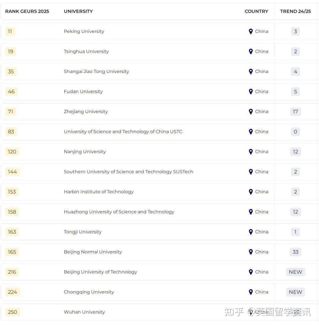Open the Peking University link

point(84,31)
